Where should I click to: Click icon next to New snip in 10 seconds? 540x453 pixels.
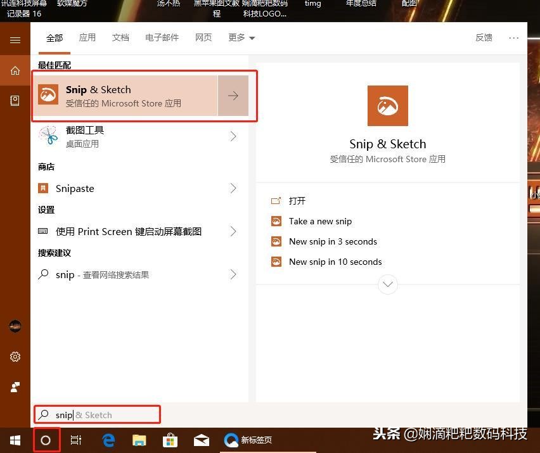276,262
